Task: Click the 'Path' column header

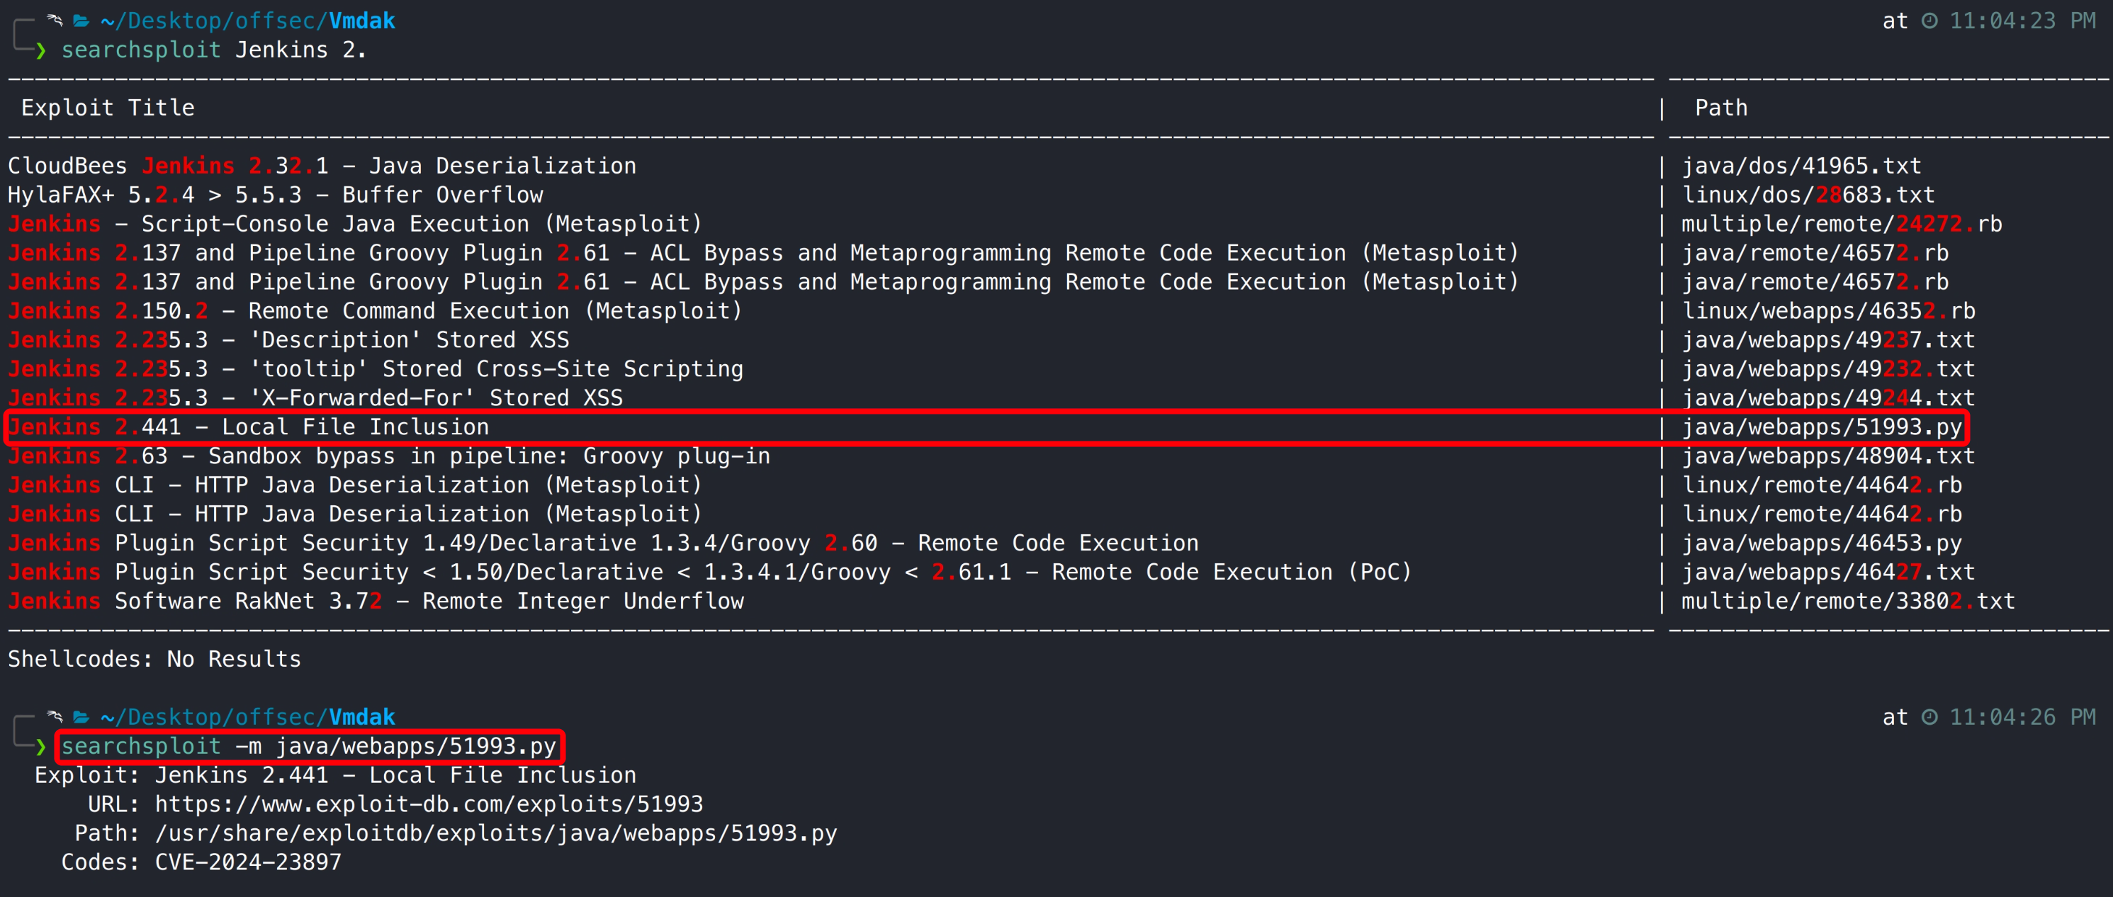Action: click(1720, 108)
